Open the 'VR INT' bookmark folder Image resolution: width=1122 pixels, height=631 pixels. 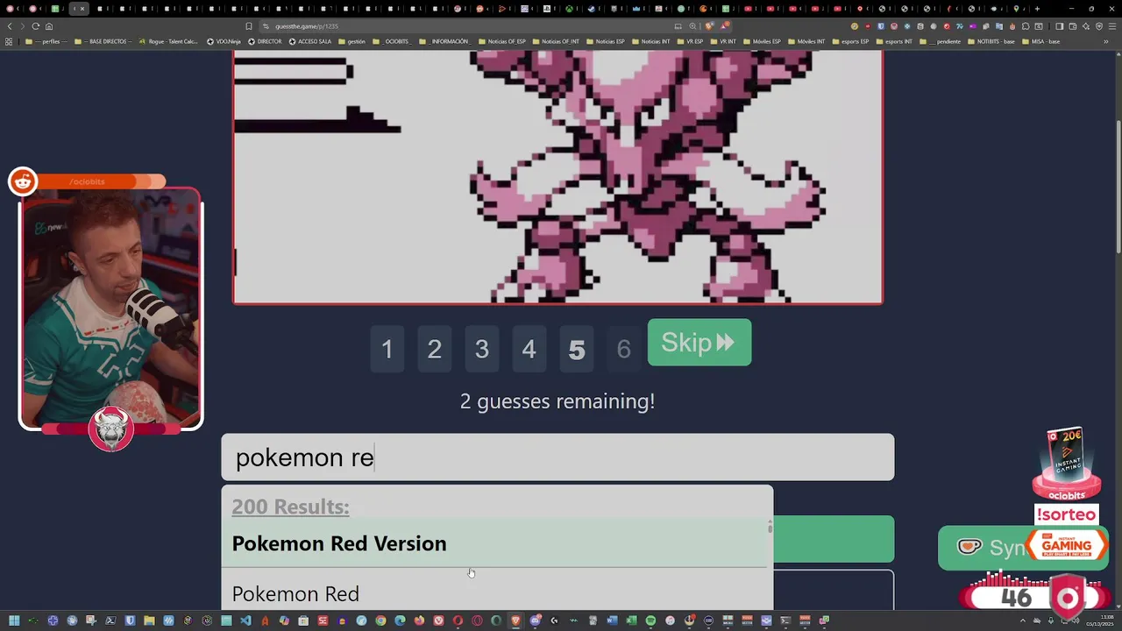722,41
